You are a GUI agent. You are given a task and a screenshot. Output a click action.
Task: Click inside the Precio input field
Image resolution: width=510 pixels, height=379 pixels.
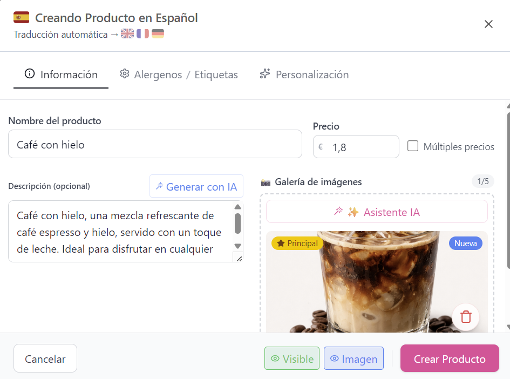pos(362,146)
